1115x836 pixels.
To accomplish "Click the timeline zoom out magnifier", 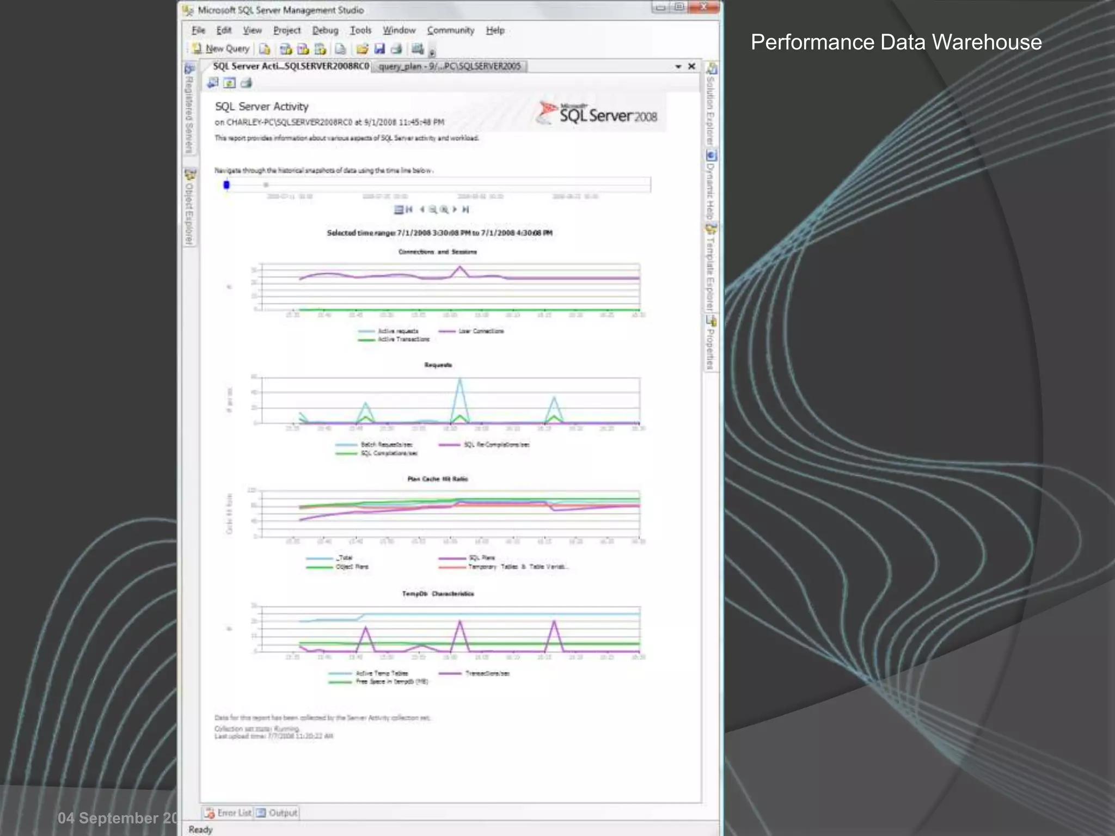I will pyautogui.click(x=433, y=209).
